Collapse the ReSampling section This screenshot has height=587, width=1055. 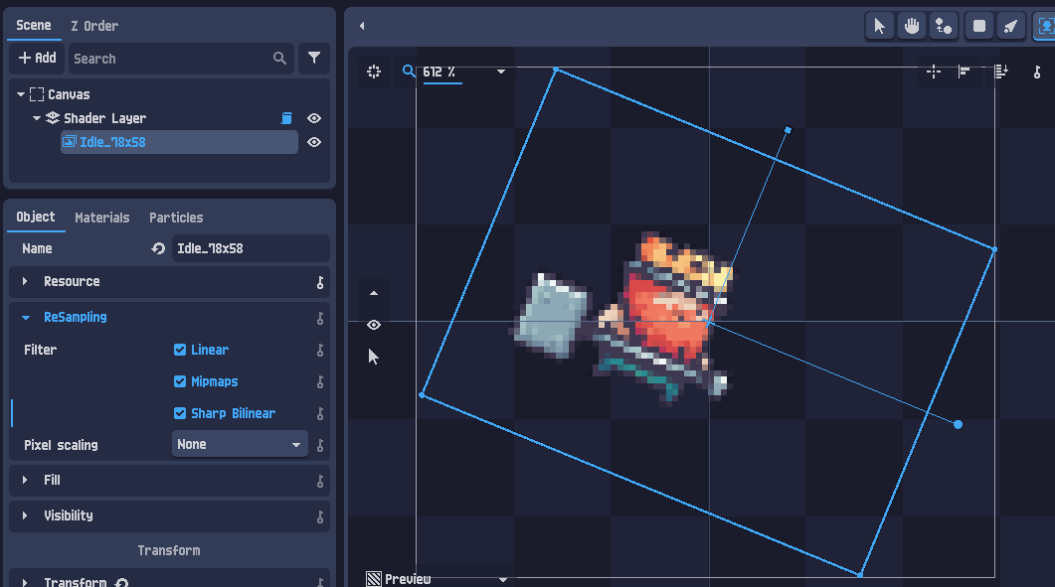(25, 317)
